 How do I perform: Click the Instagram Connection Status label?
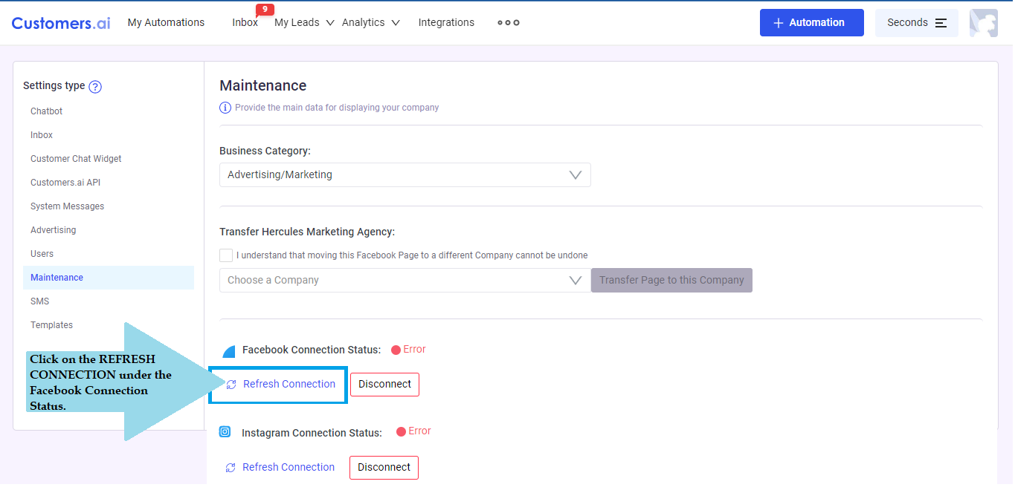point(312,433)
